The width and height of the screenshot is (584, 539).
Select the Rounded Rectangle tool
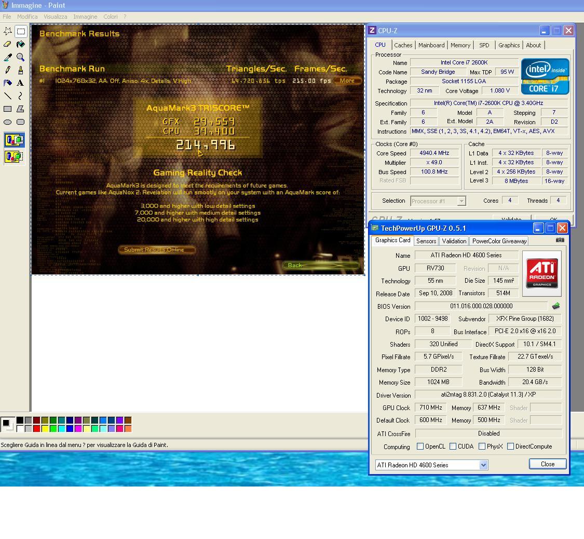21,122
